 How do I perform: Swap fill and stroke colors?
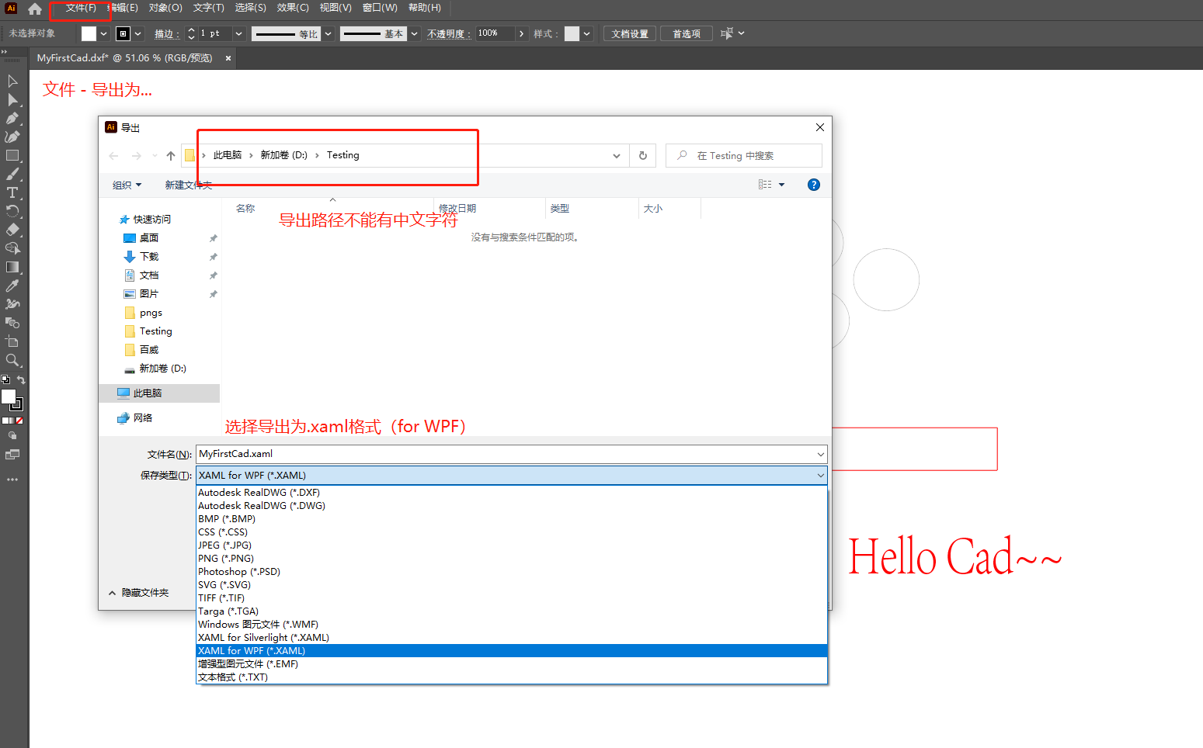click(21, 380)
